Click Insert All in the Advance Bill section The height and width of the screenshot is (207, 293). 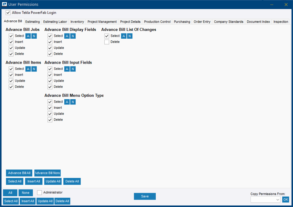34,181
